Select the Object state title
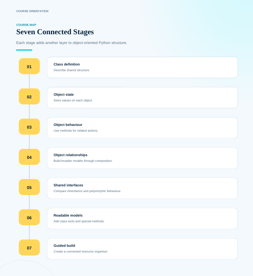This screenshot has width=253, height=276. tap(64, 95)
